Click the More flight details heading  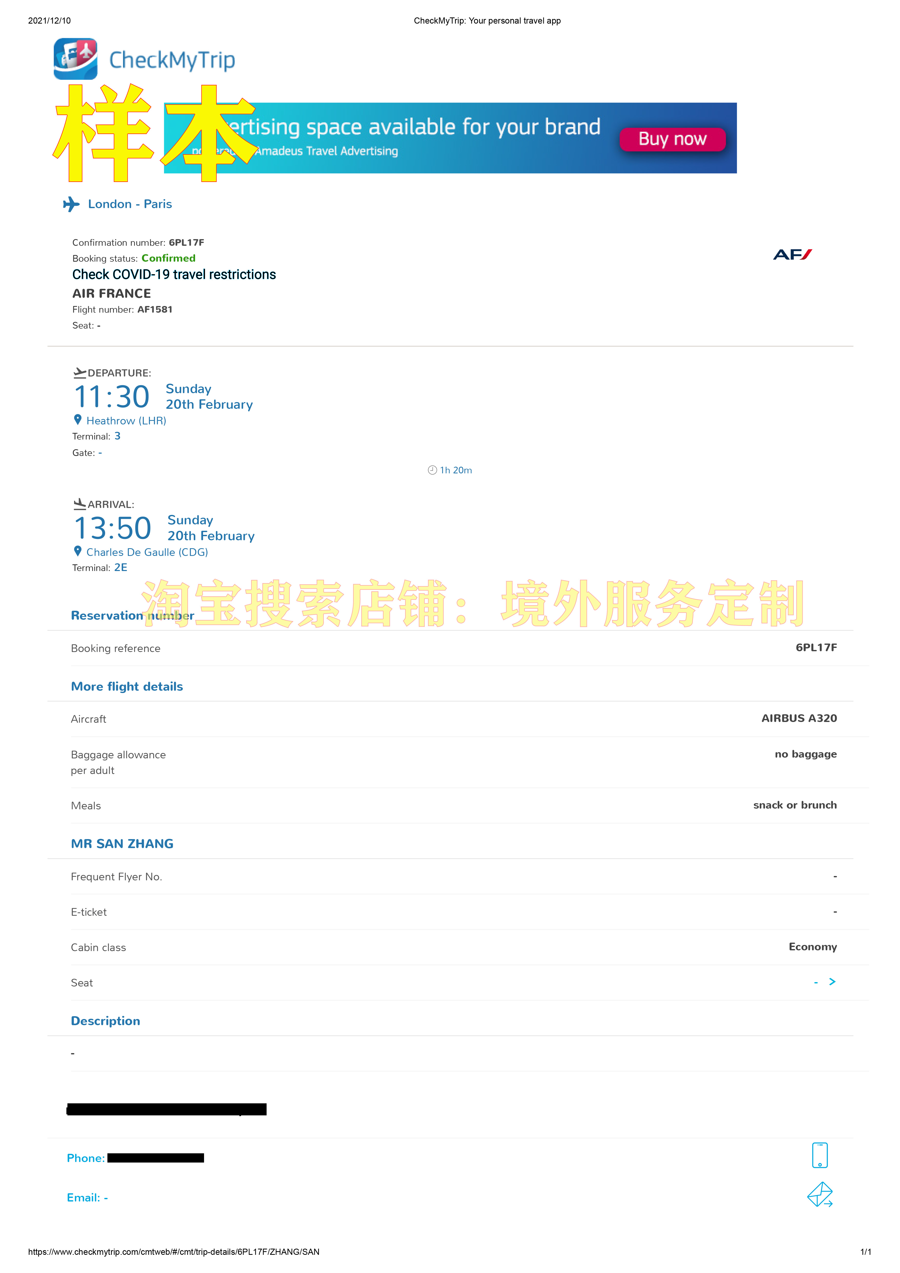(x=126, y=686)
